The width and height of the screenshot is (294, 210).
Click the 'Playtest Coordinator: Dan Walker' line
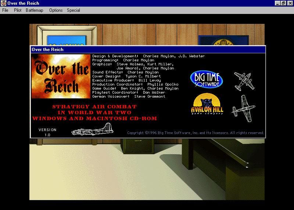129,93
